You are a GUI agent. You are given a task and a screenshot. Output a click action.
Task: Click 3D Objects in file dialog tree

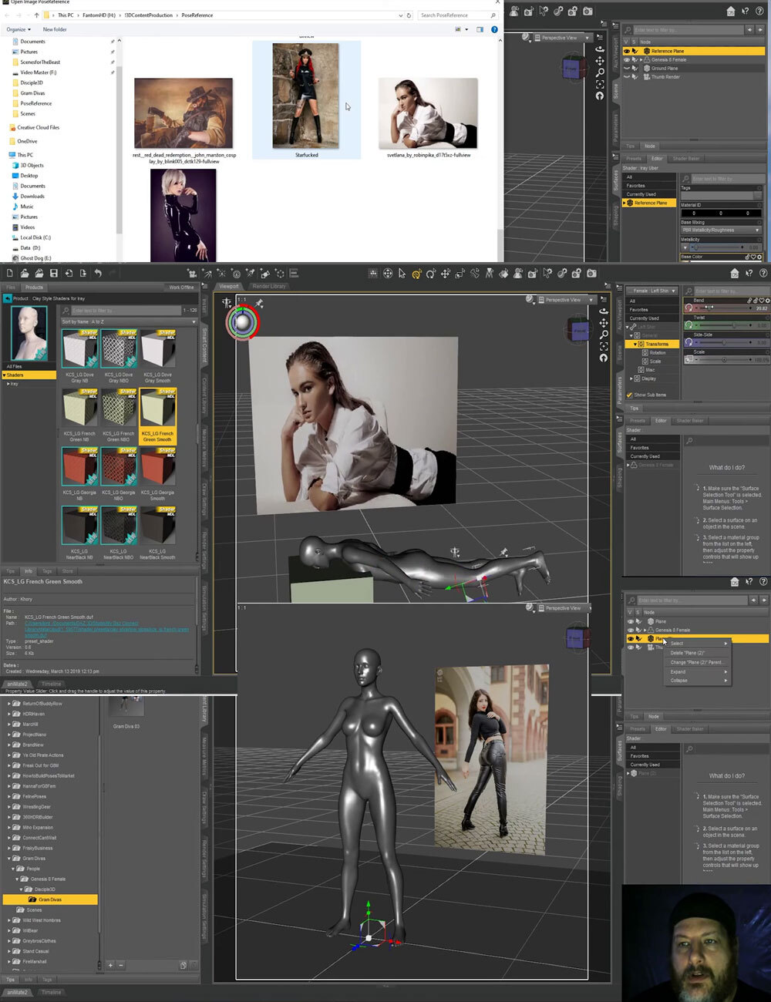(31, 165)
